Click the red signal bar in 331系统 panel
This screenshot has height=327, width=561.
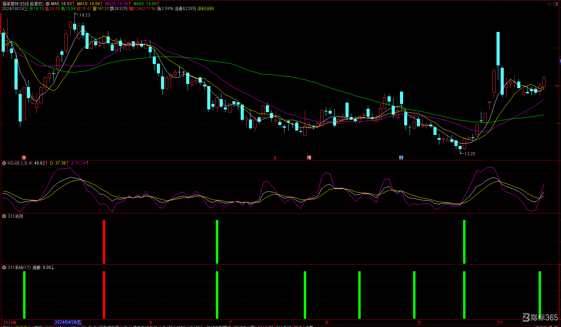[x=104, y=295]
